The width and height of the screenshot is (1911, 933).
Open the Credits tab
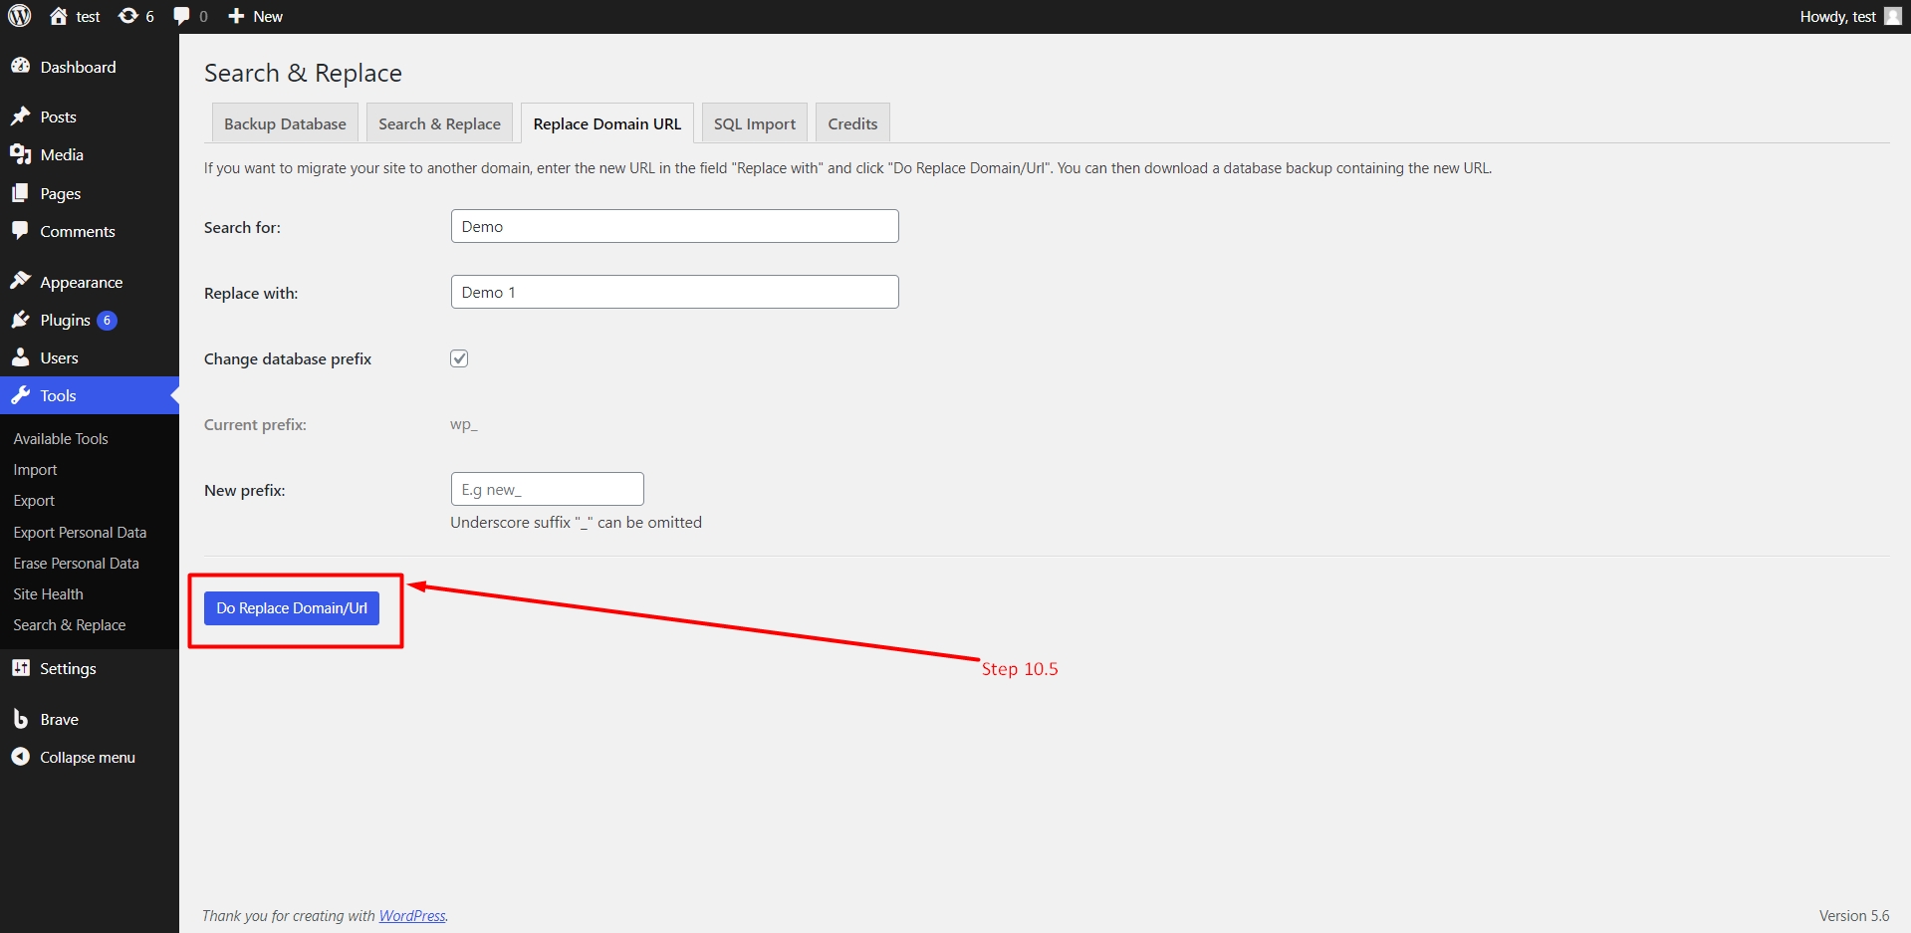[852, 123]
